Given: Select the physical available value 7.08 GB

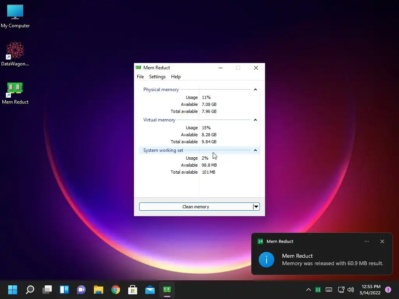Looking at the screenshot, I should coord(209,104).
